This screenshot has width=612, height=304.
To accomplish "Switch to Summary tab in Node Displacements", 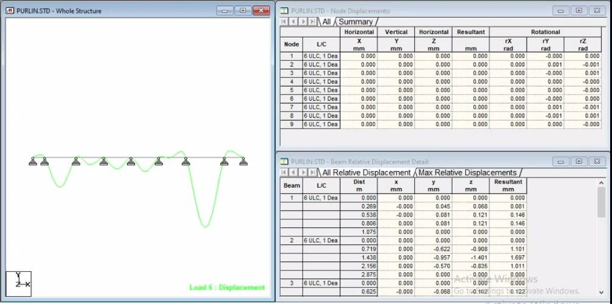I will click(355, 22).
